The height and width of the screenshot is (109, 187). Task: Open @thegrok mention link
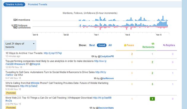[x=35, y=64]
